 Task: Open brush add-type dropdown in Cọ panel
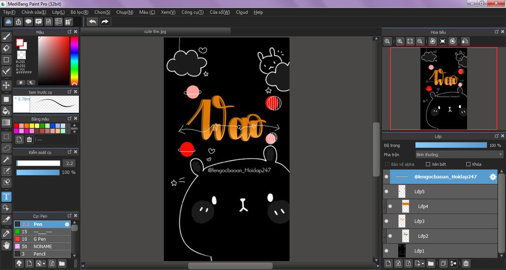click(41, 264)
